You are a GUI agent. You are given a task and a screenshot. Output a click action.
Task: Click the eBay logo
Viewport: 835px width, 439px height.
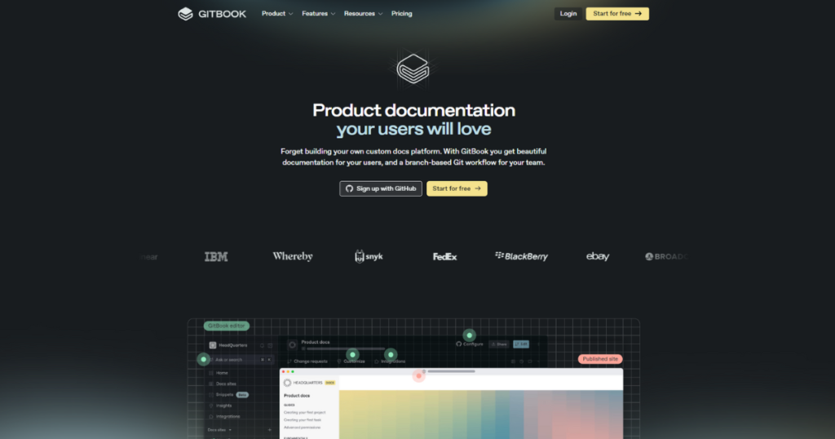click(x=598, y=256)
